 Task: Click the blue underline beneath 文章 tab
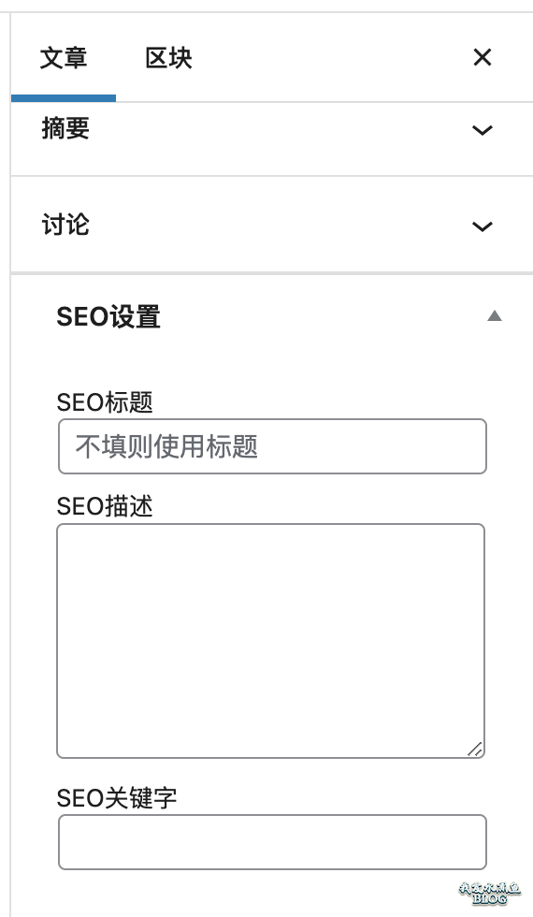click(x=64, y=98)
